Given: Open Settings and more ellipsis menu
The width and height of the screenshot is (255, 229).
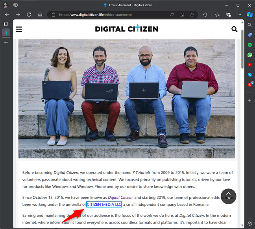Looking at the screenshot, I should [239, 15].
